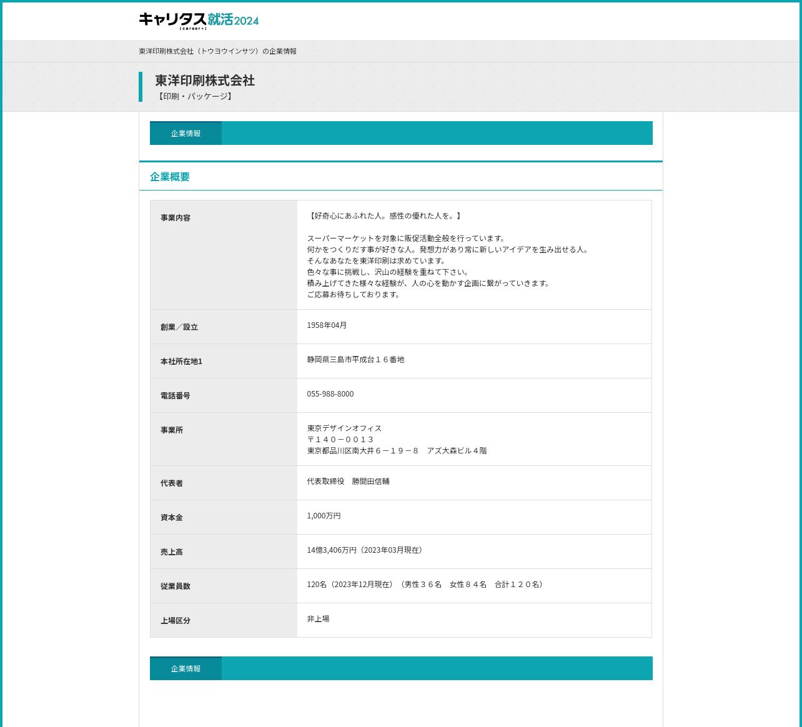Click the line 何かをつくりだす事が好きな人

click(449, 250)
